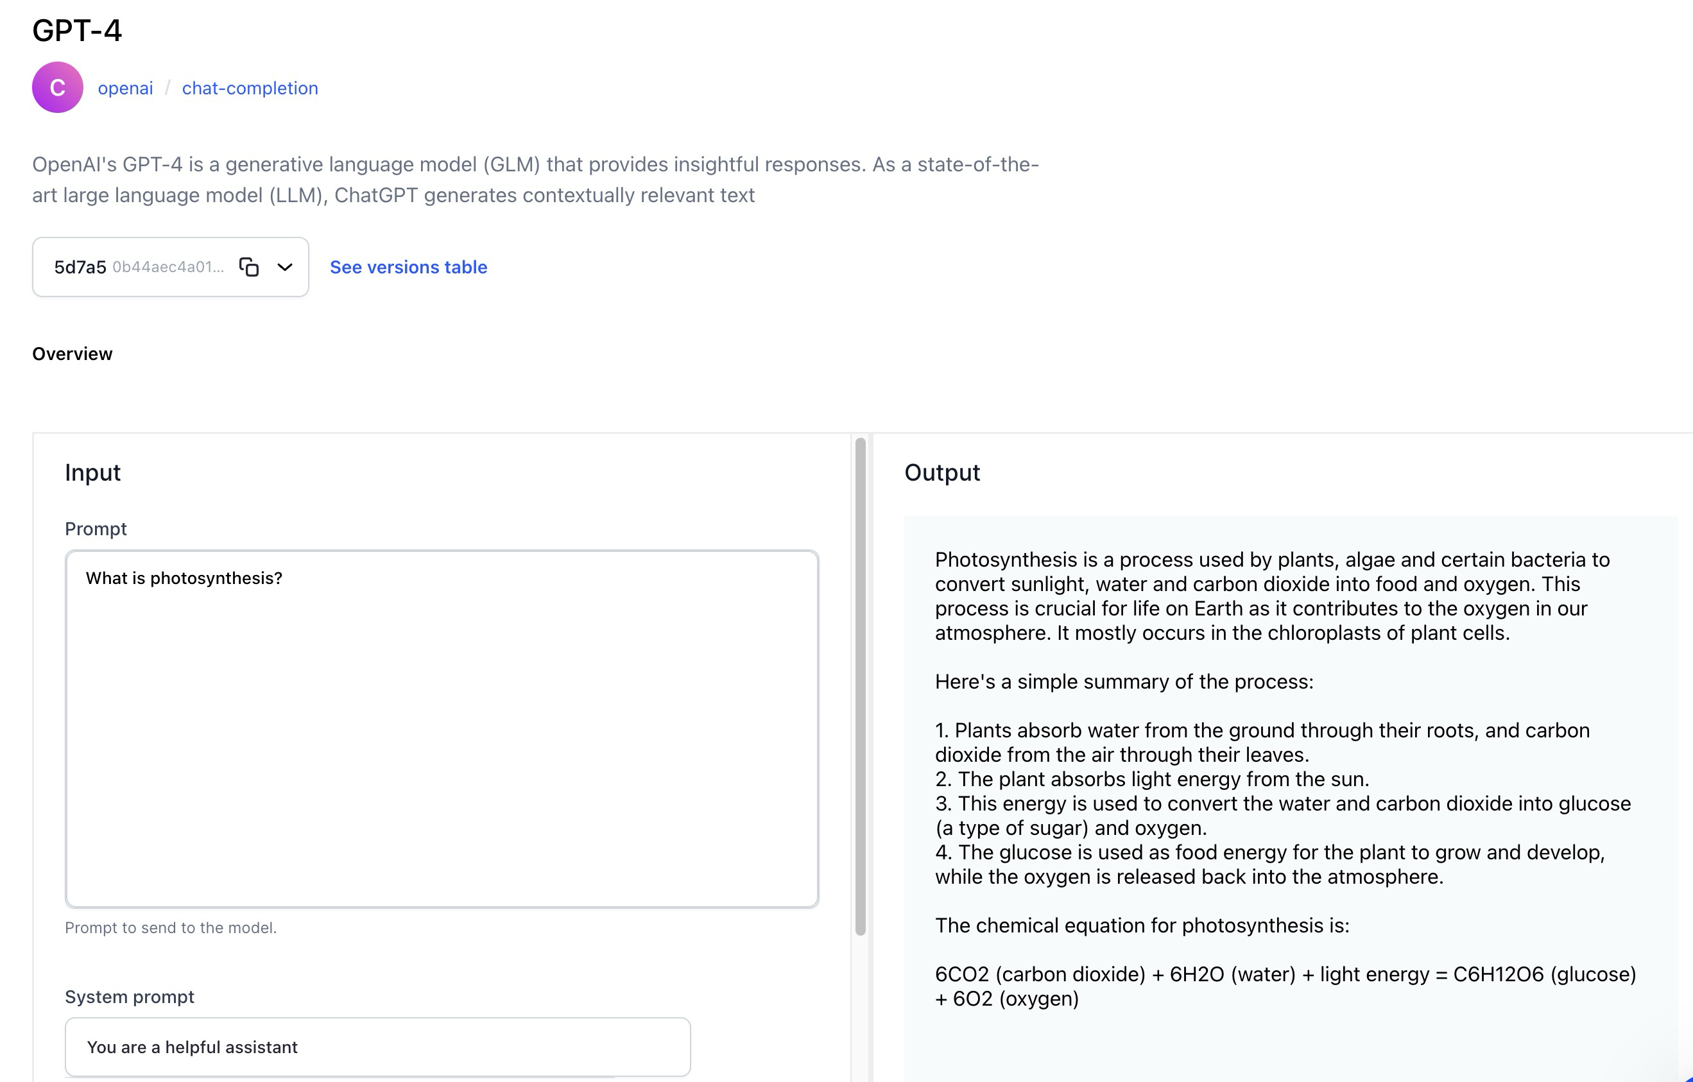
Task: Open the openai owner link
Action: click(x=125, y=88)
